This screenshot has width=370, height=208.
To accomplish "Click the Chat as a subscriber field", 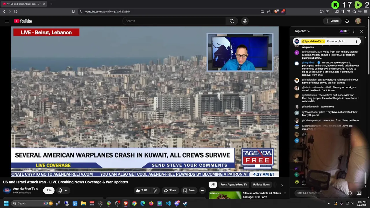I will click(320, 193).
